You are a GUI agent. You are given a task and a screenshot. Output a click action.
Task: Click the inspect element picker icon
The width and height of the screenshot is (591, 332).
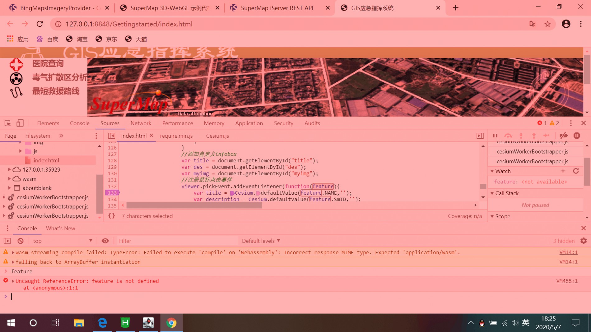8,123
